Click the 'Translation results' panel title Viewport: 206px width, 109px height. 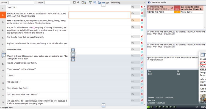(x=158, y=2)
